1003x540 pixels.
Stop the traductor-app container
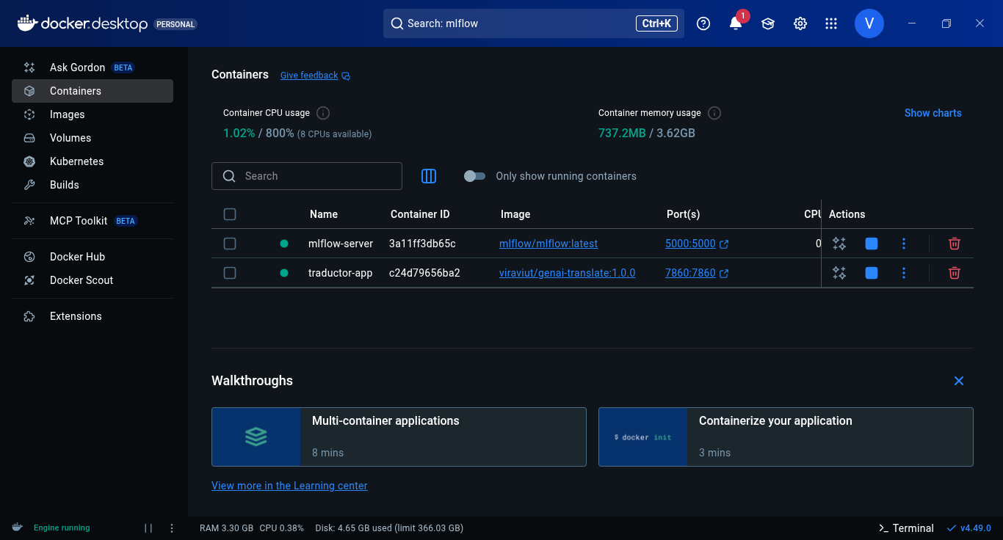coord(872,273)
